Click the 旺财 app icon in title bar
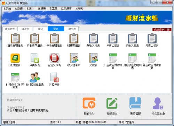The image size is (174, 126). click(x=4, y=3)
